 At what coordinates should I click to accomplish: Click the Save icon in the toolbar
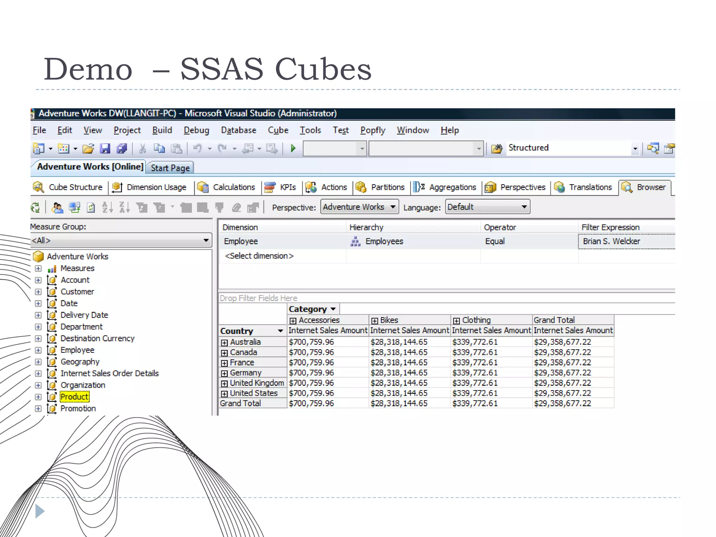coord(105,149)
